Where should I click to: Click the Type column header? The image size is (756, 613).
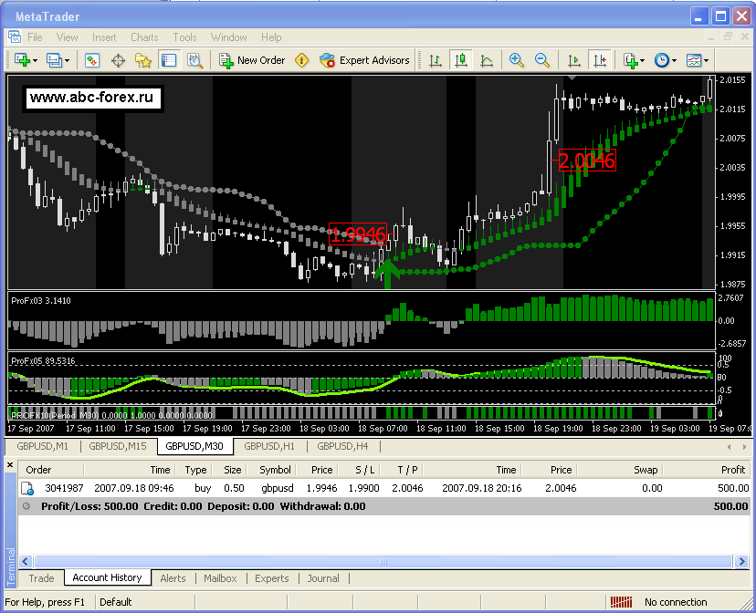pyautogui.click(x=195, y=470)
